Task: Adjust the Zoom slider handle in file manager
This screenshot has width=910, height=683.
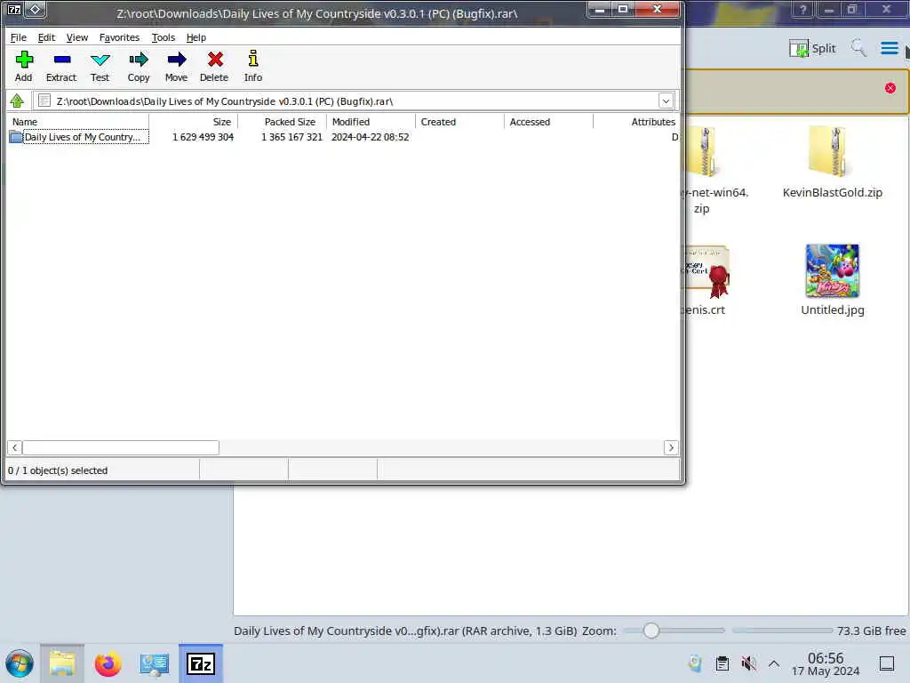Action: click(x=651, y=631)
